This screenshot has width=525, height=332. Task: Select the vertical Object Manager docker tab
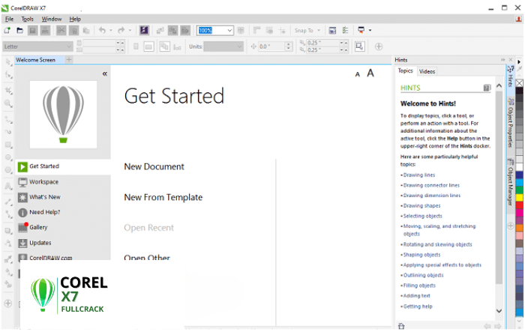click(509, 186)
